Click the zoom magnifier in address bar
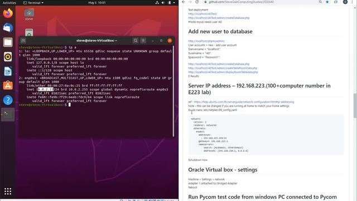Screen dimensions: 357x201 pos(320,2)
